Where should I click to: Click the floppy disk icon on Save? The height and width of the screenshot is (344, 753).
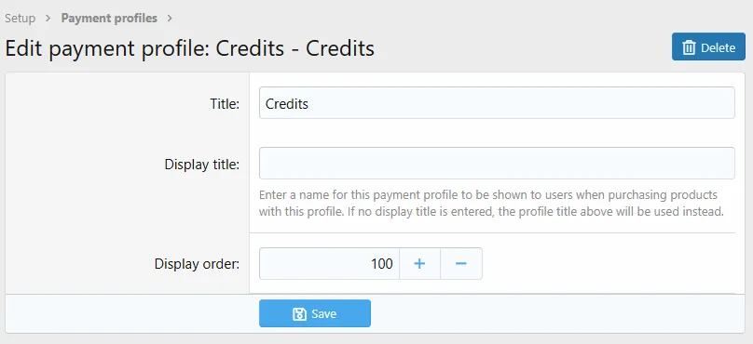coord(300,314)
